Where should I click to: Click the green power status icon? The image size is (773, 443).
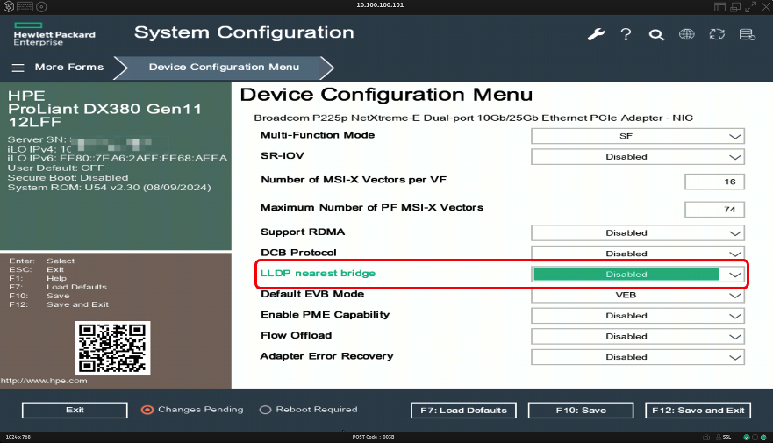763,437
